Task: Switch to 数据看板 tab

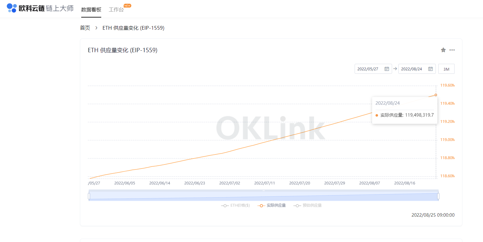Action: click(x=91, y=9)
